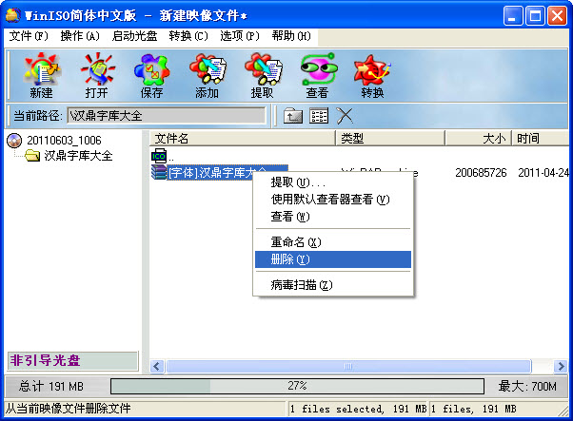Choose 删除(Y) from context menu
Viewport: 573px width, 421px height.
(333, 259)
